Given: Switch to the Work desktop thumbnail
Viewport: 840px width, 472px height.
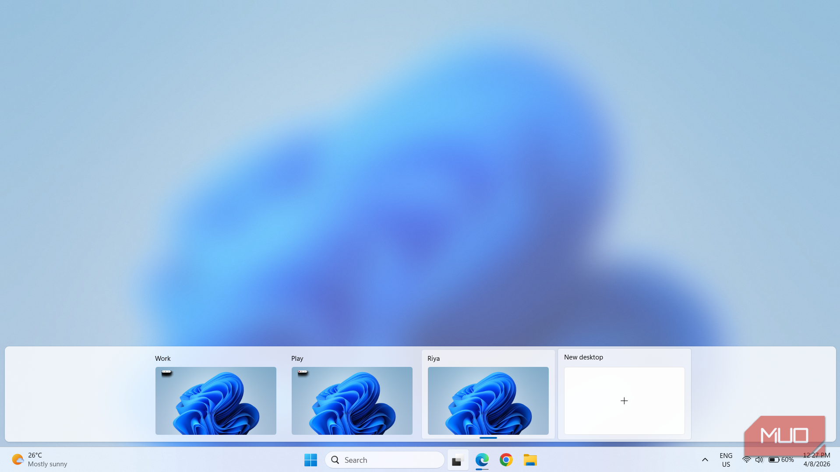Looking at the screenshot, I should click(216, 401).
